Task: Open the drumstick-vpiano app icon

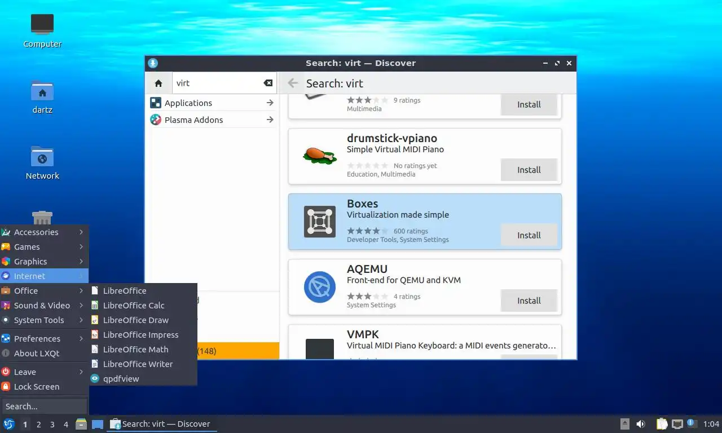Action: click(x=320, y=156)
